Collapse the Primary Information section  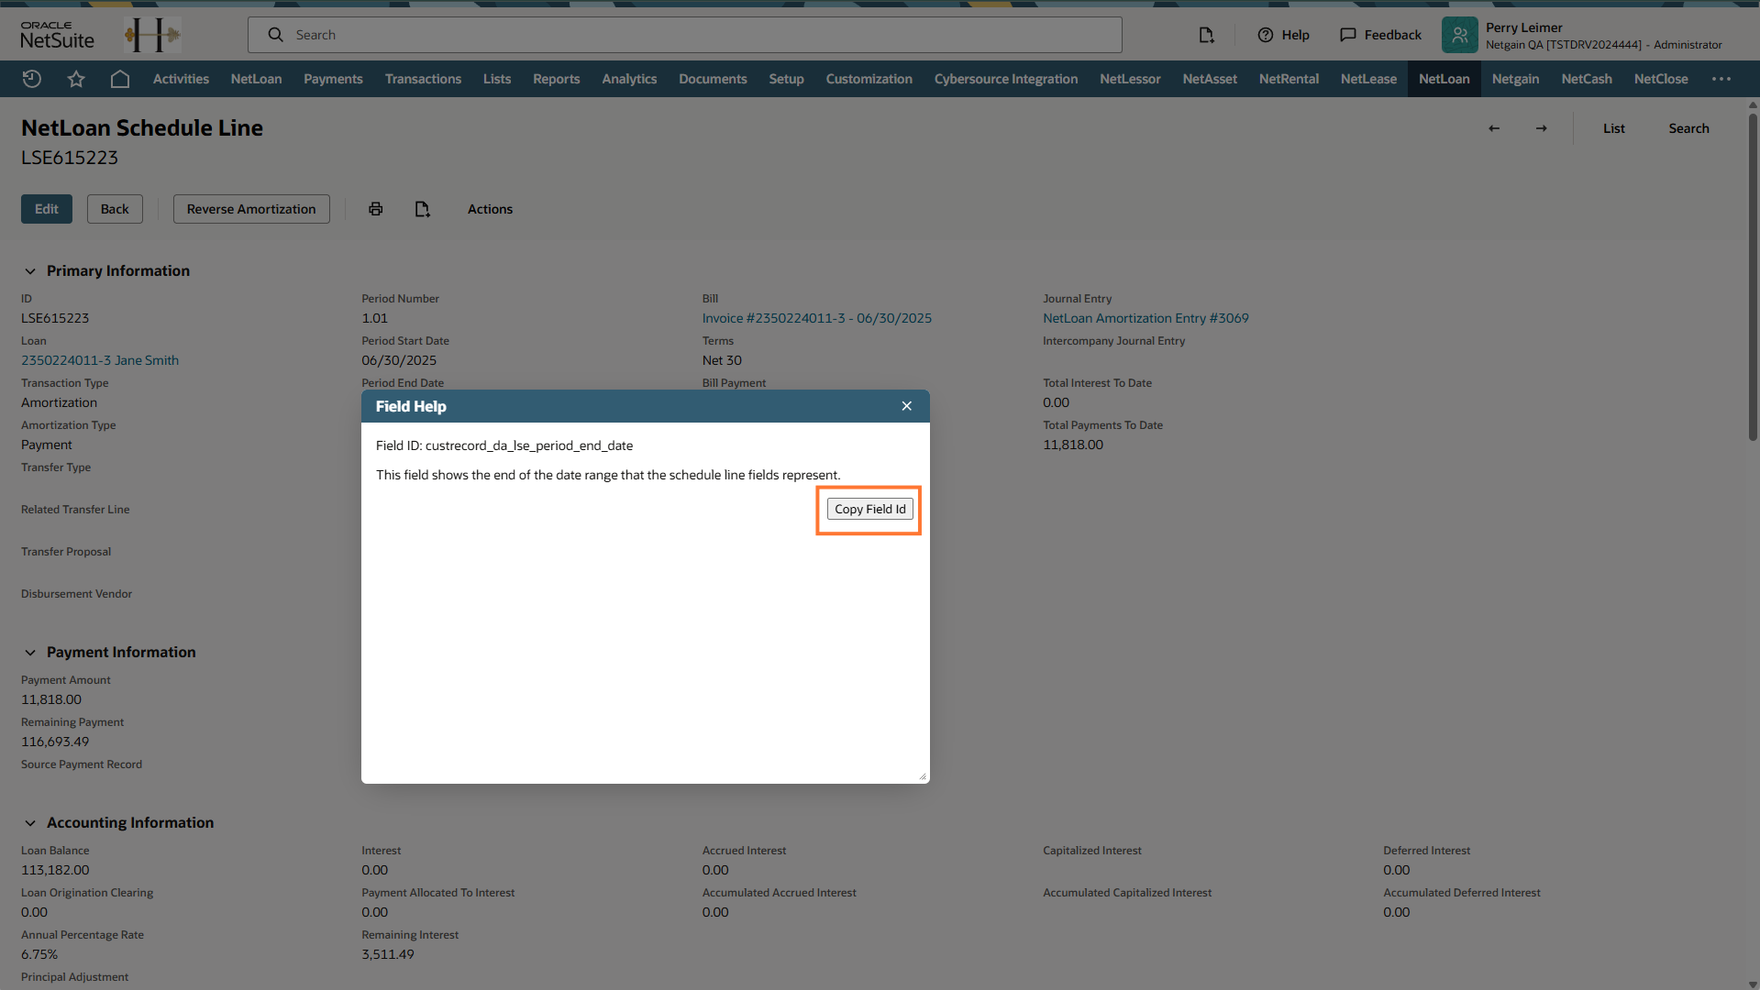(x=30, y=271)
